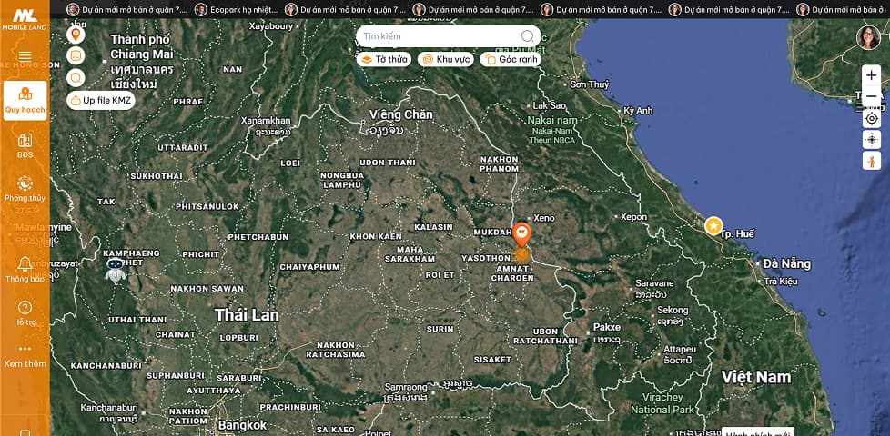This screenshot has width=890, height=436.
Task: Zoom in with the plus button
Action: 871,75
